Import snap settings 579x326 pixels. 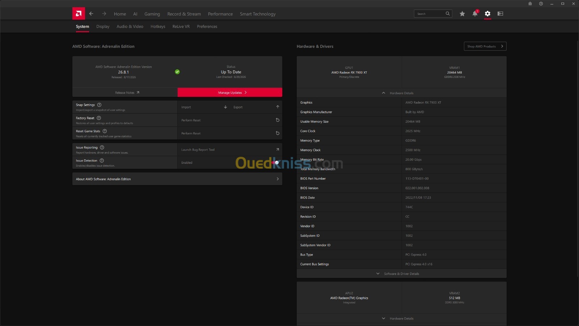tap(204, 107)
